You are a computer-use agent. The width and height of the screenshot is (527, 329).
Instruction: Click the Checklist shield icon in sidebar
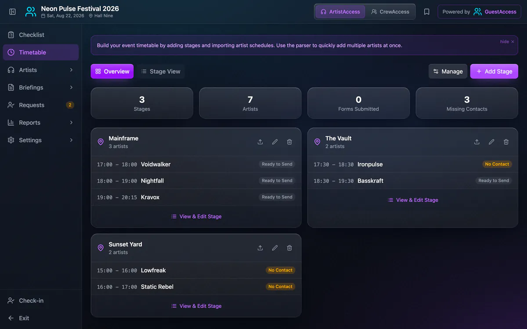(x=11, y=35)
